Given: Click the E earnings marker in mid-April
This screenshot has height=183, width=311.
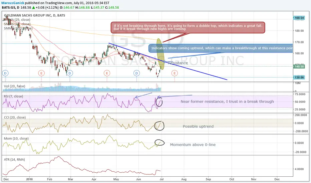Looking at the screenshot, I should [x=107, y=73].
